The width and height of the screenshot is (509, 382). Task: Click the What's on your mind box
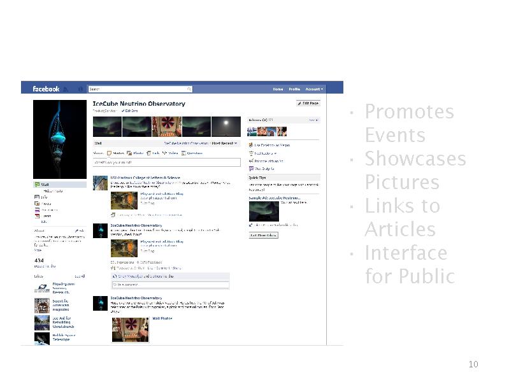[166, 162]
